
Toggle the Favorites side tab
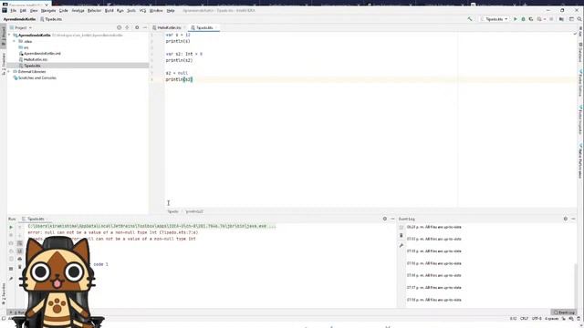(x=4, y=293)
